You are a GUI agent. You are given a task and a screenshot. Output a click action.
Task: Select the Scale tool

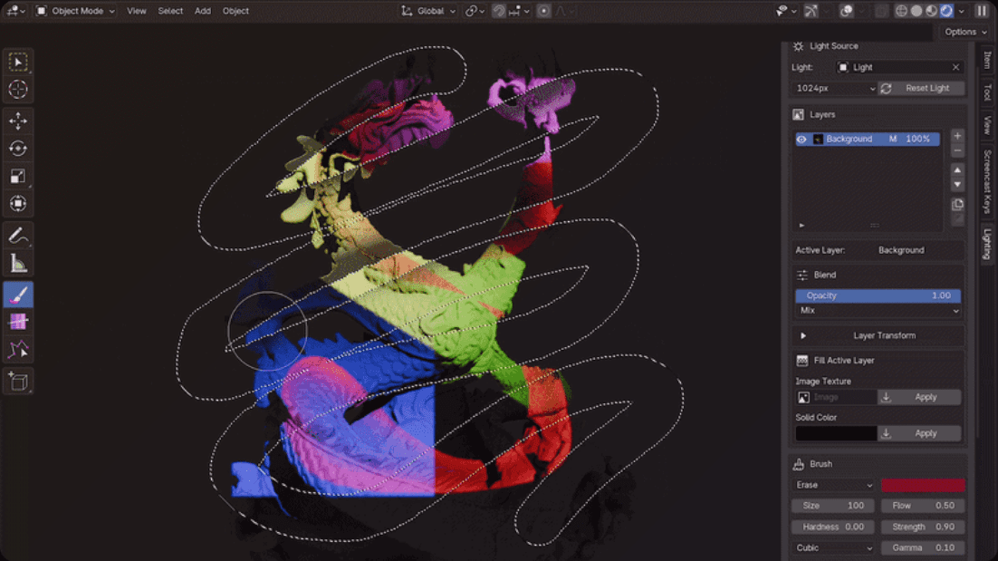click(18, 175)
